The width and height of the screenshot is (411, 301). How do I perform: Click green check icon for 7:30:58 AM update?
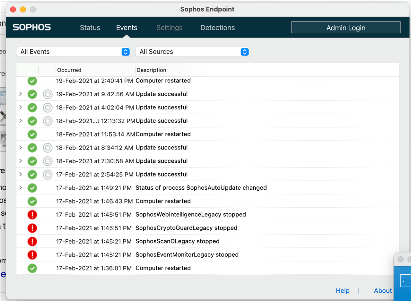[x=32, y=161]
